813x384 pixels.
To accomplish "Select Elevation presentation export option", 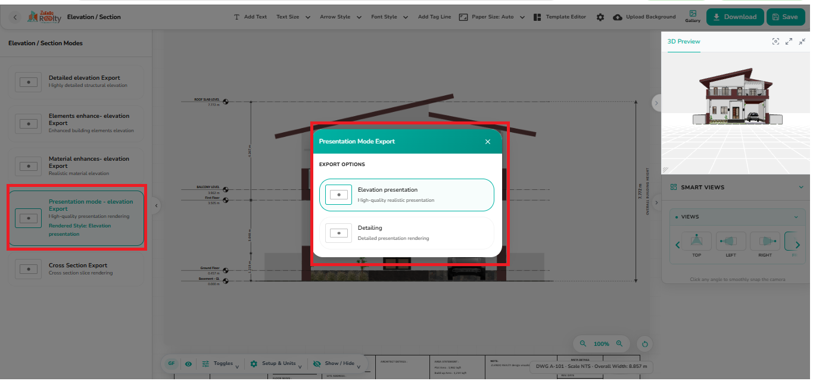I will [407, 195].
